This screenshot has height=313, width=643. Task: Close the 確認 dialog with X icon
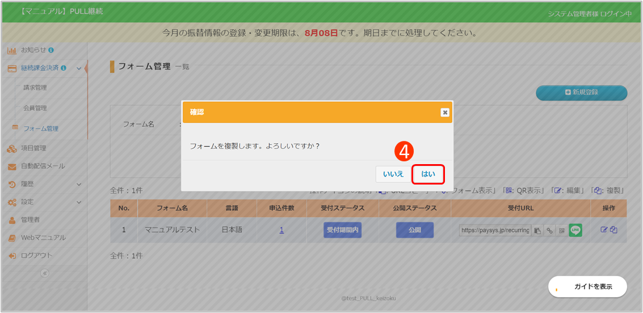[x=445, y=112]
